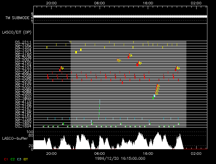Click the green block on the OS_1899 row
Viewport: 216px width, 164px height.
[x=153, y=98]
